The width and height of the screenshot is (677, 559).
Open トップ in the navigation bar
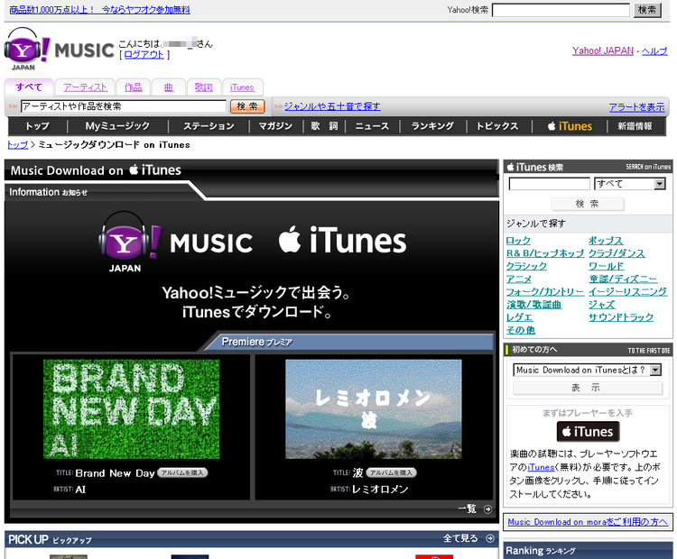[37, 126]
